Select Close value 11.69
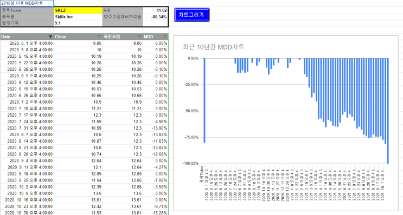The image size is (403, 215). [78, 122]
